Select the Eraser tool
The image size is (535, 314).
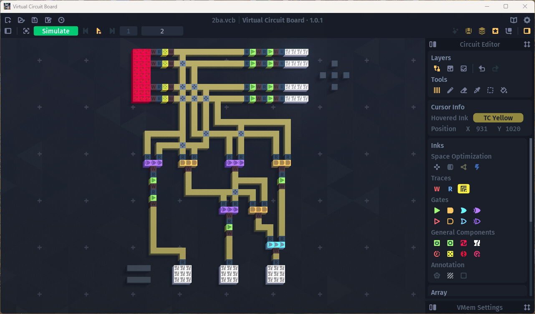tap(464, 90)
